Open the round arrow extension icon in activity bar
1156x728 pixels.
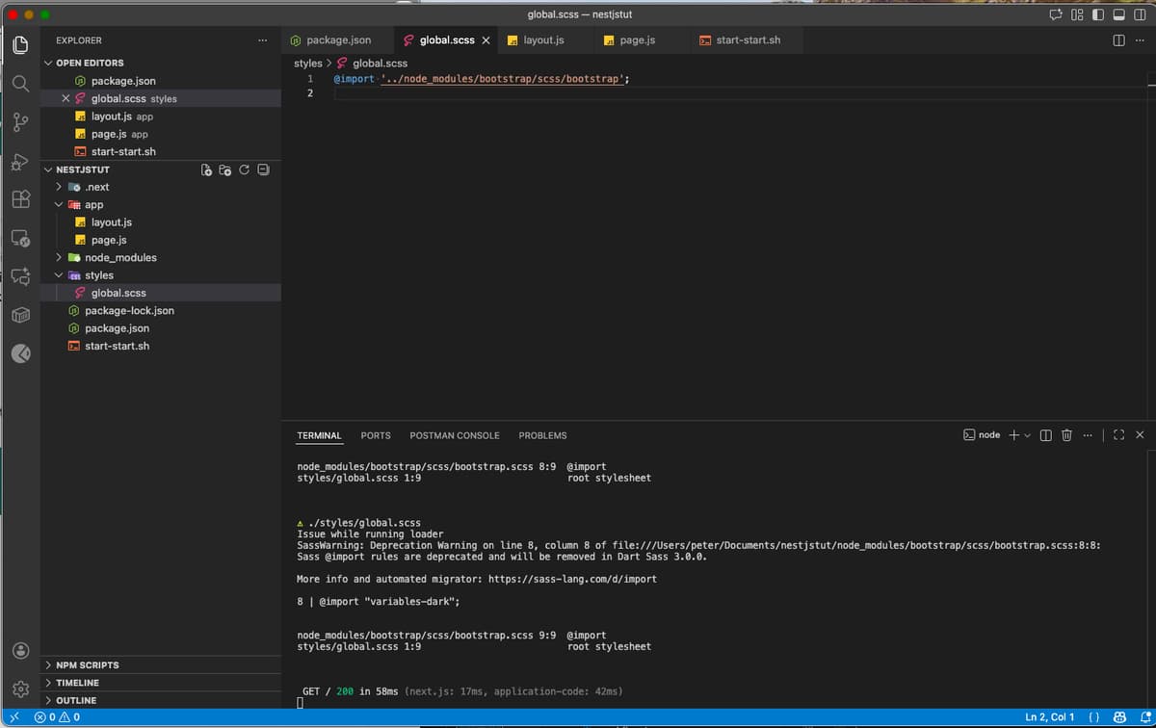pos(20,353)
